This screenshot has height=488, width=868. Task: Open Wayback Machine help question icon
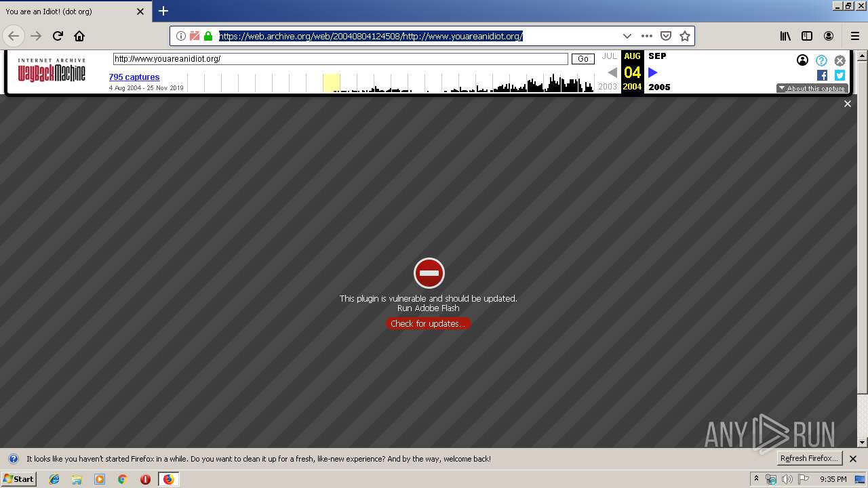[821, 60]
